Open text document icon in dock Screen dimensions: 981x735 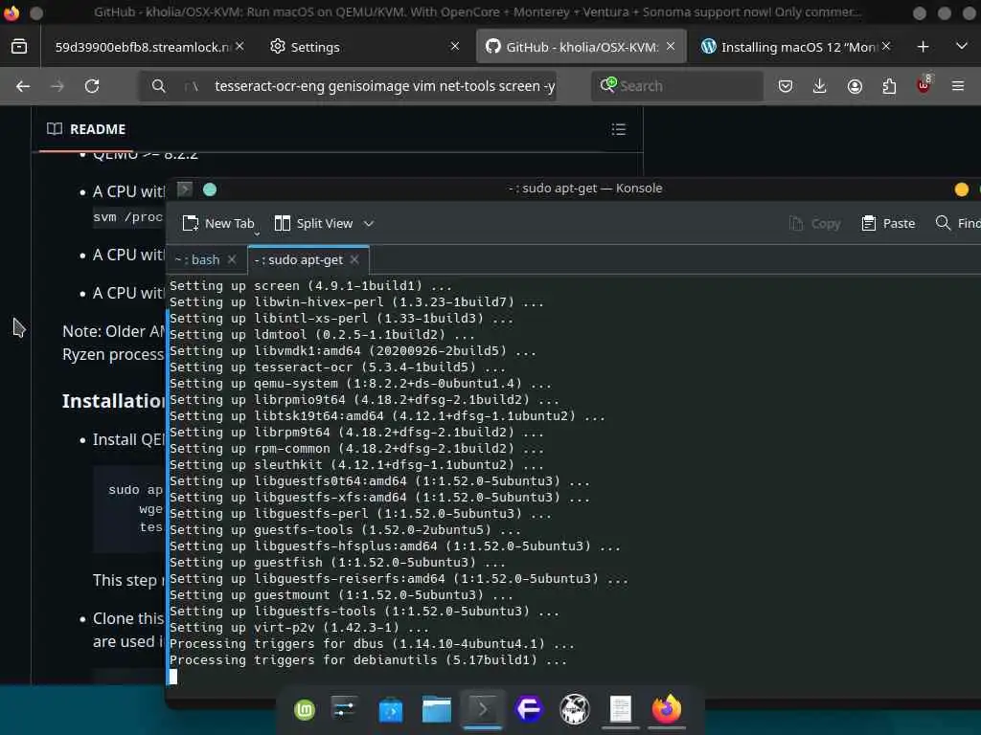(x=621, y=709)
